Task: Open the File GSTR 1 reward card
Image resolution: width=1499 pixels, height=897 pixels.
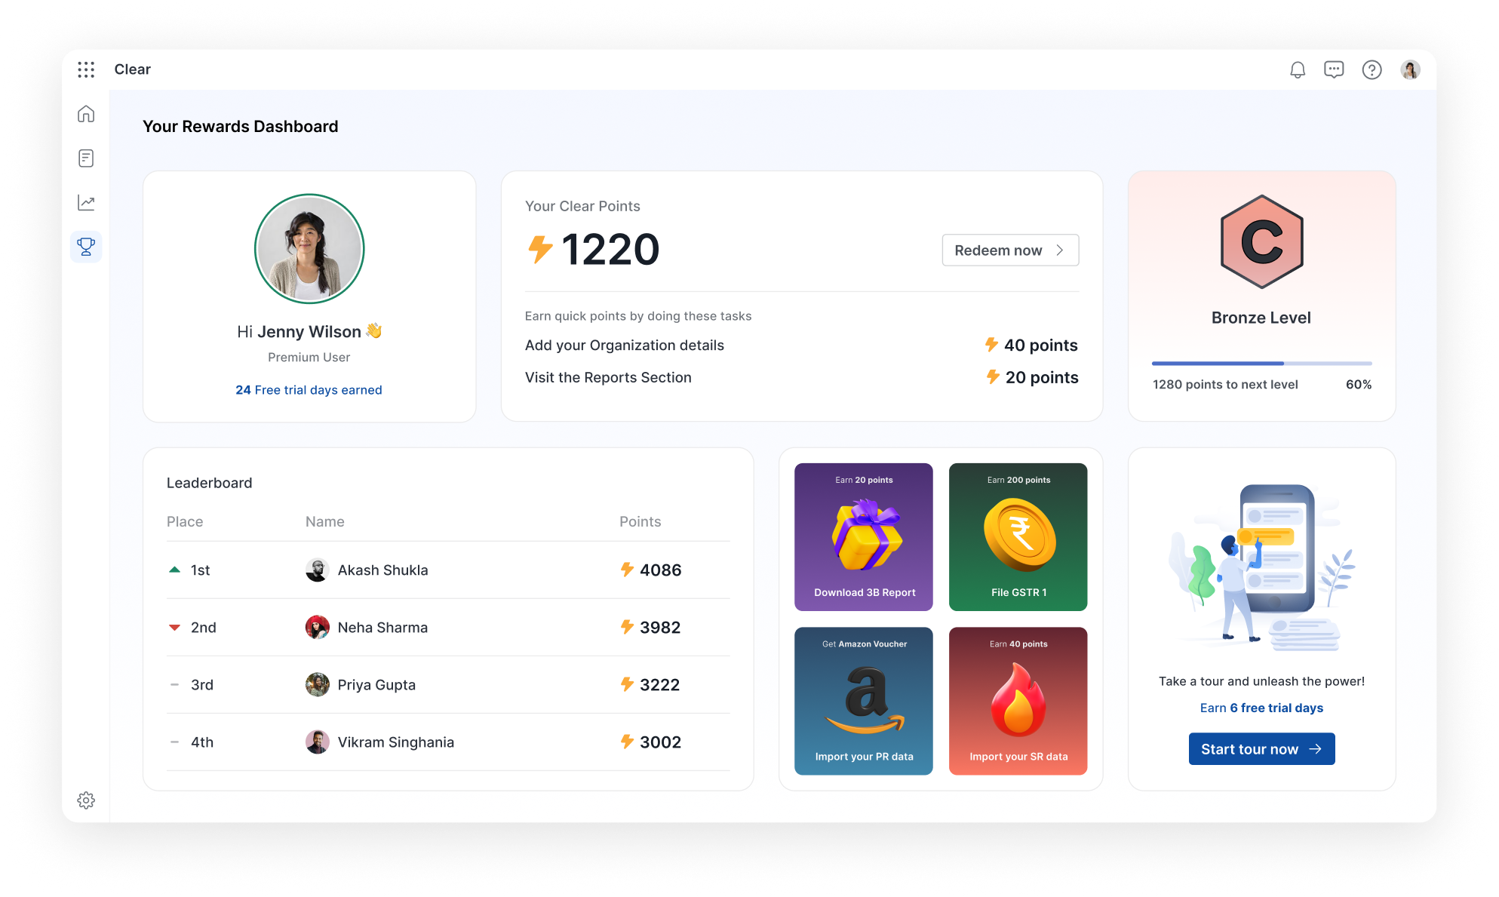Action: click(1018, 537)
